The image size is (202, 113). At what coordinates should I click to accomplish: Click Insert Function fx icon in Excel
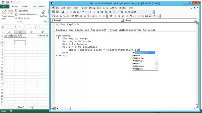coord(36,27)
